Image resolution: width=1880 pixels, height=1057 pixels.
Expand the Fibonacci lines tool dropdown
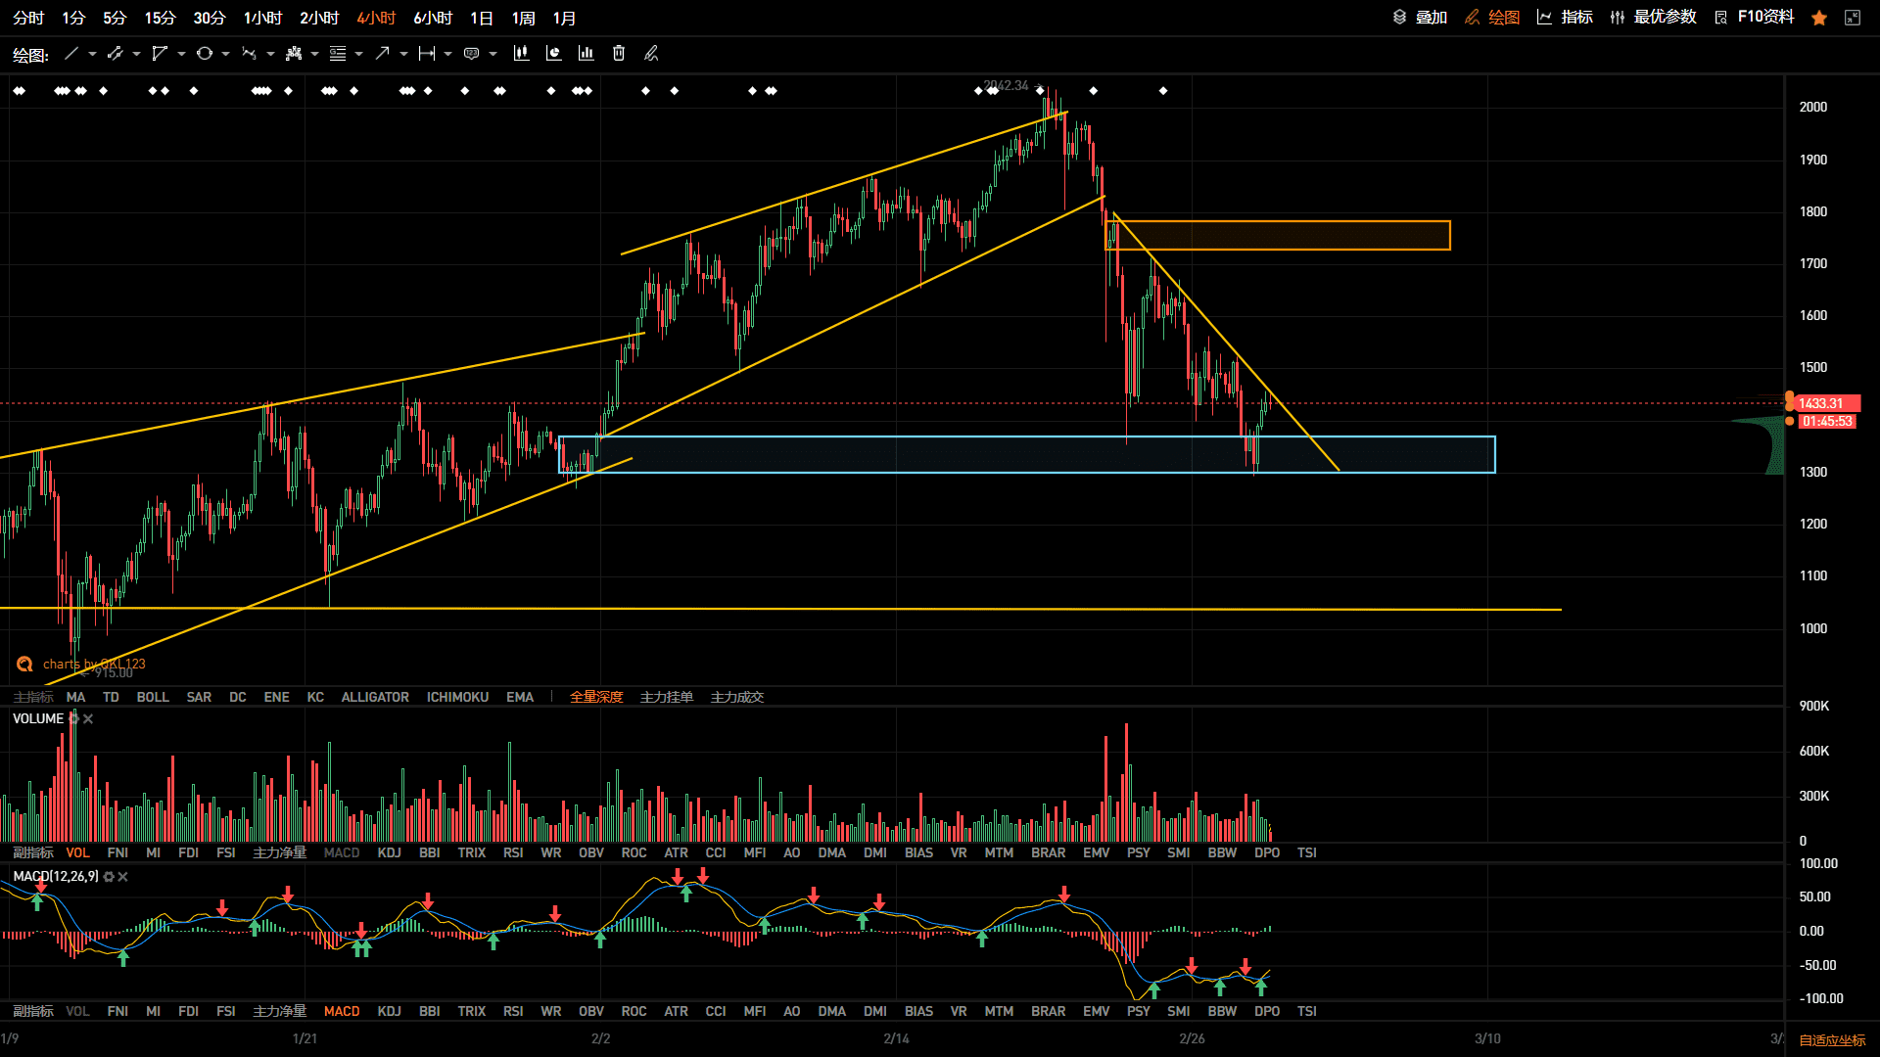click(x=359, y=54)
